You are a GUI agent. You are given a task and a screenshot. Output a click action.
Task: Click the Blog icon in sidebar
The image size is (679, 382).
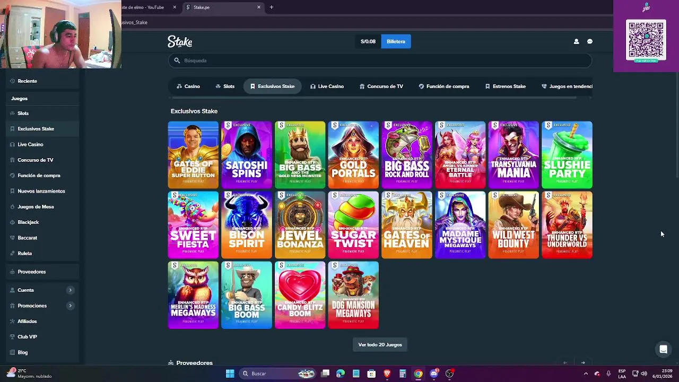[x=12, y=352]
